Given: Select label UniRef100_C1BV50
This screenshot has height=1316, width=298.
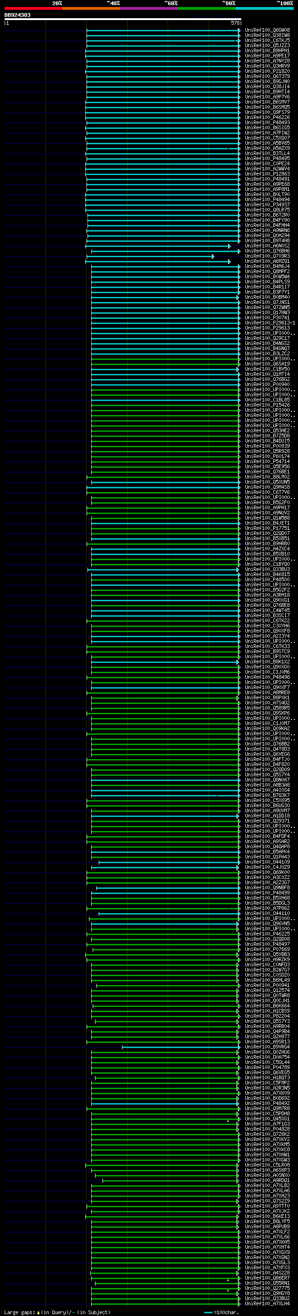Looking at the screenshot, I should click(x=267, y=369).
